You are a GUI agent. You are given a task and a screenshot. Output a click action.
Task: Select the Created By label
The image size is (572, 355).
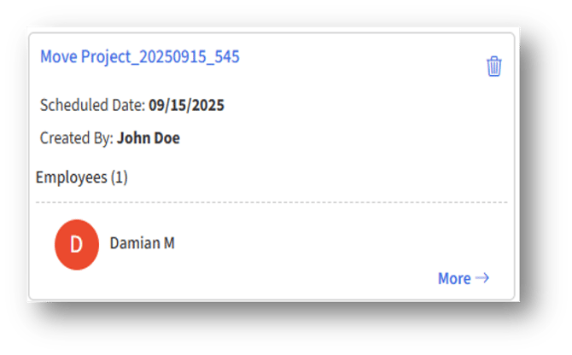click(77, 138)
